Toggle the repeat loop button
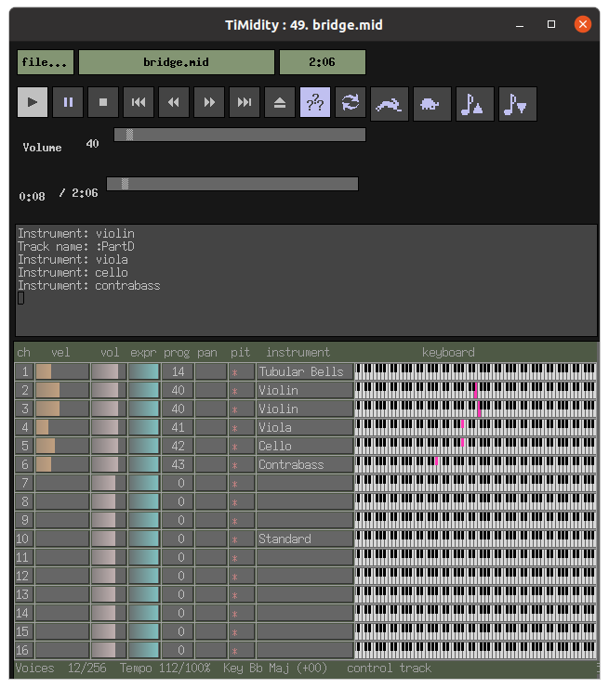This screenshot has height=688, width=609. click(x=351, y=102)
